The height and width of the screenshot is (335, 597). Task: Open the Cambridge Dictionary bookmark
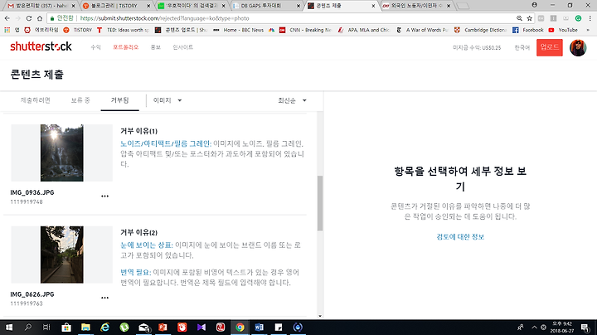[480, 30]
